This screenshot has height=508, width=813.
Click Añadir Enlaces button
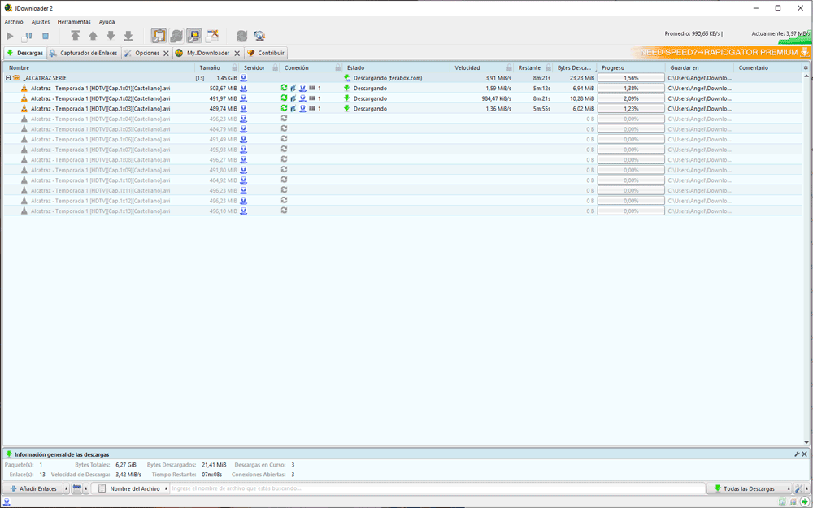coord(33,488)
